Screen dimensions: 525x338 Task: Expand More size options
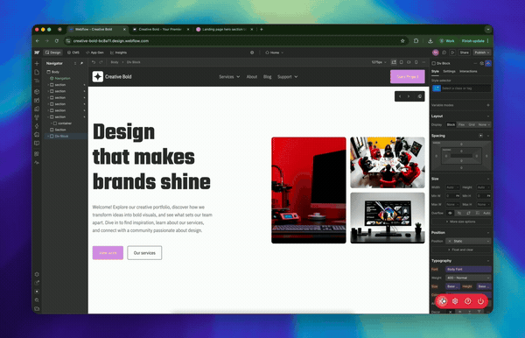tap(461, 222)
